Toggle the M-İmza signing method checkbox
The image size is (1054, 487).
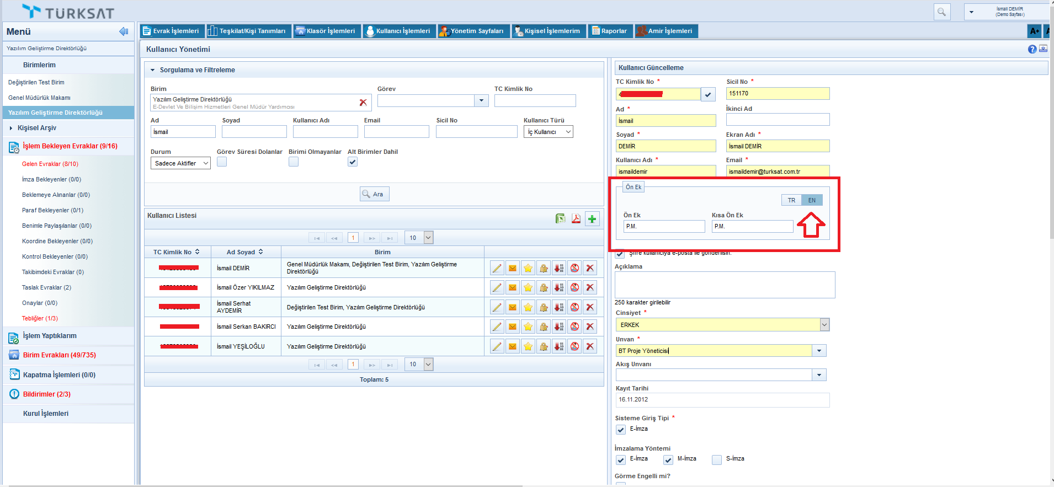pos(668,460)
